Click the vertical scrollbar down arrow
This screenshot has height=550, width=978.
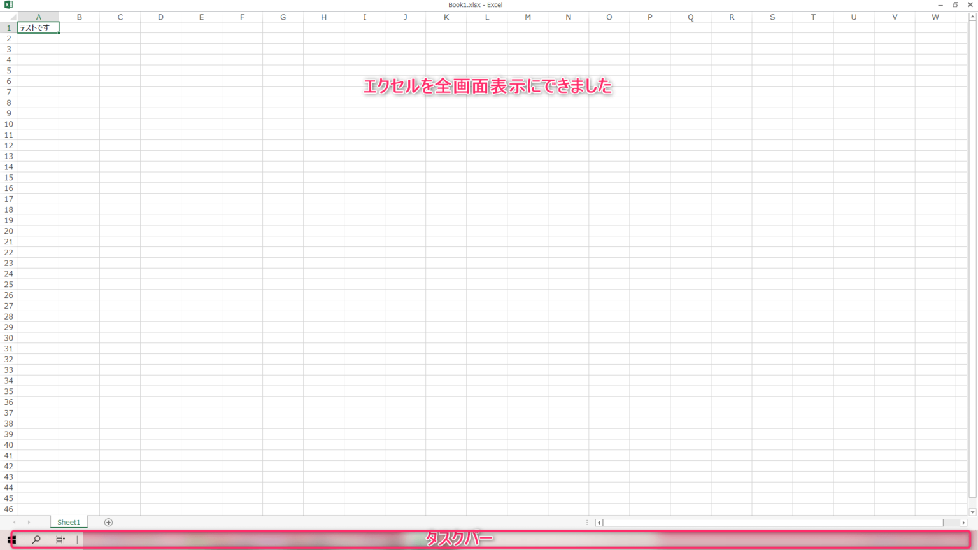point(972,512)
